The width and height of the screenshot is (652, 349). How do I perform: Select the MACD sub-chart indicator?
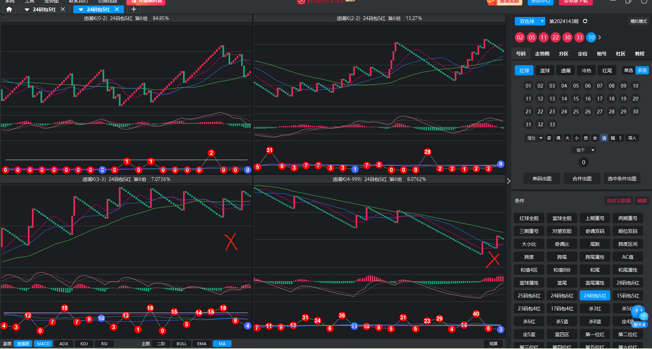click(43, 344)
